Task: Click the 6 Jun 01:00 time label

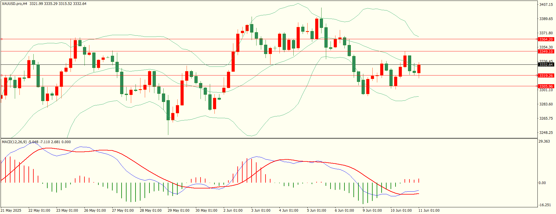Action: tap(344, 211)
